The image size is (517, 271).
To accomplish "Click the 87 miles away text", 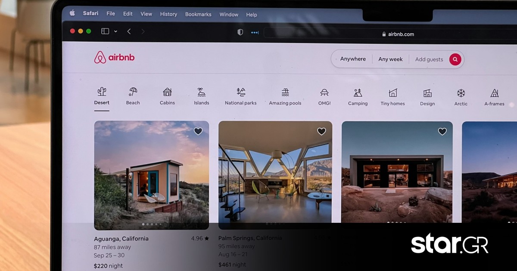I will pos(112,247).
